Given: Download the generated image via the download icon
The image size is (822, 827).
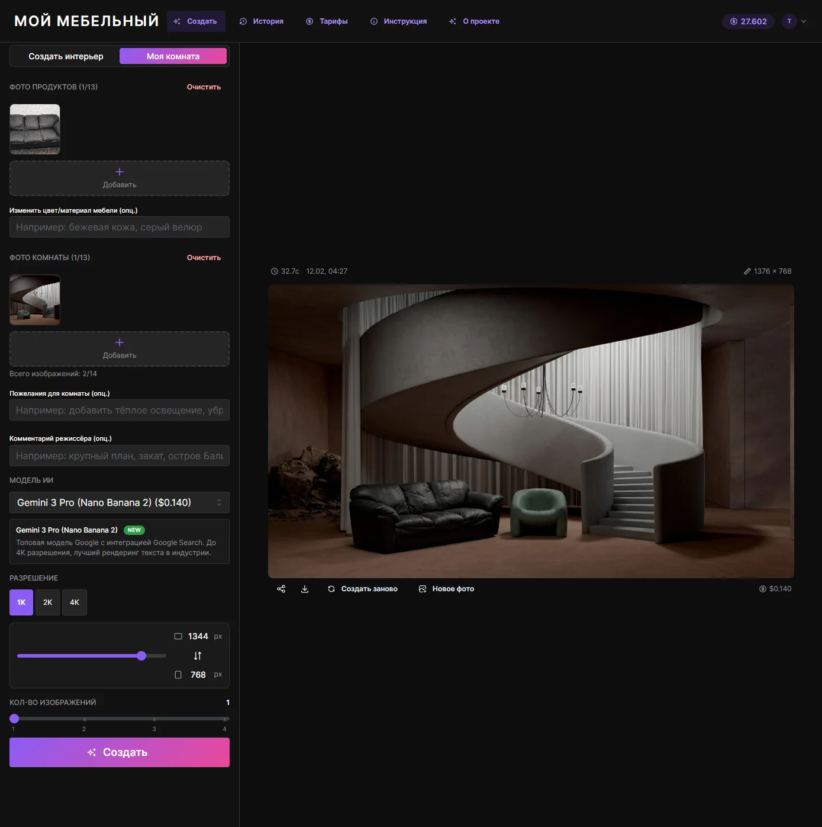Looking at the screenshot, I should tap(305, 589).
